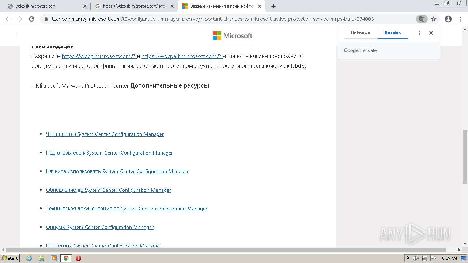The image size is (468, 263).
Task: Click the red antivirus taskbar icon
Action: pyautogui.click(x=78, y=258)
